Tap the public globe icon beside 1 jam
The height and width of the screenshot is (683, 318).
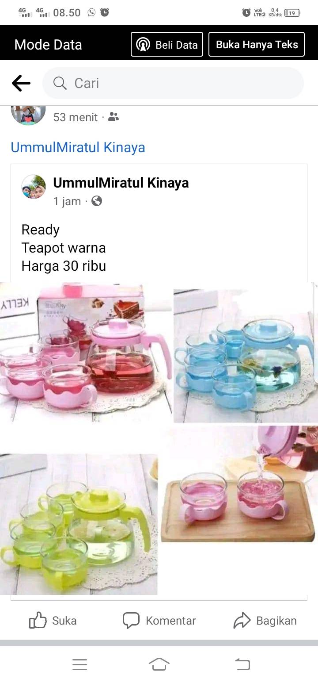[97, 201]
